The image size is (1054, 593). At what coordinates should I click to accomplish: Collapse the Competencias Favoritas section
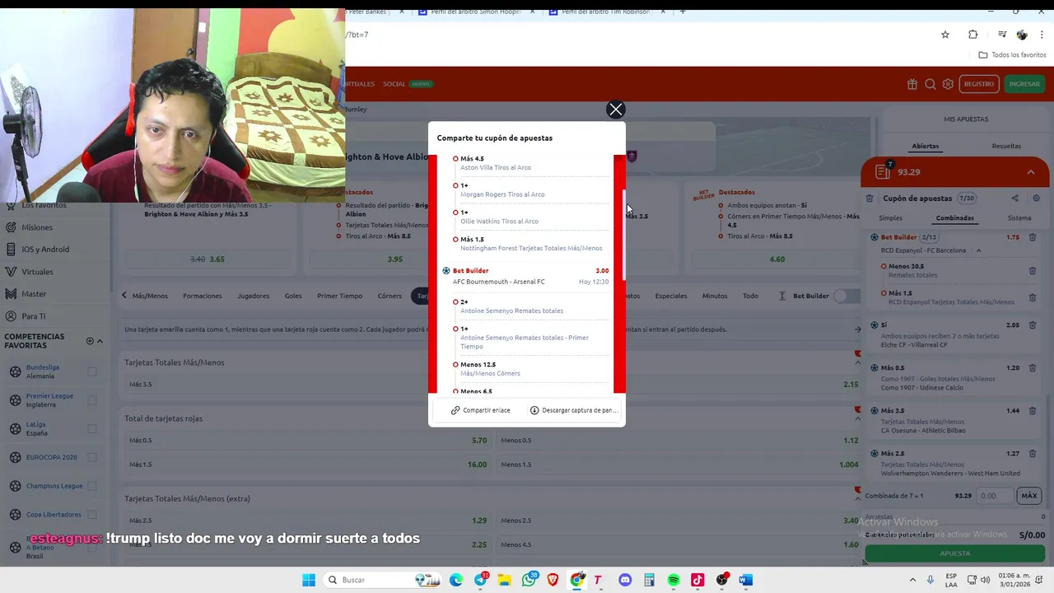point(100,341)
